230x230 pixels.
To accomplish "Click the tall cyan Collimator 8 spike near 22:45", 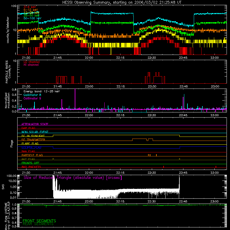I will click(184, 101).
